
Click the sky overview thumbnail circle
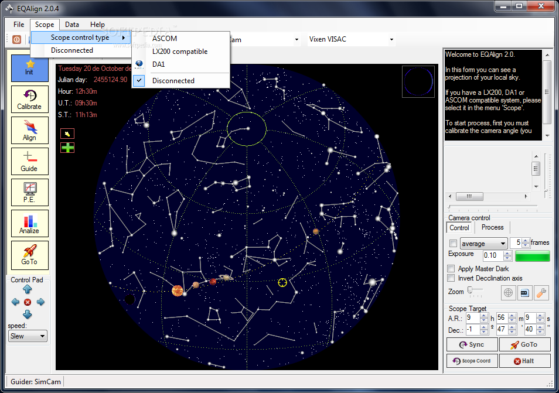(x=418, y=81)
